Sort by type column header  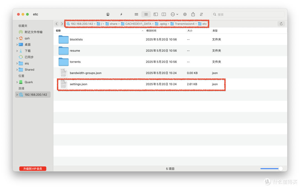pyautogui.click(x=215, y=31)
